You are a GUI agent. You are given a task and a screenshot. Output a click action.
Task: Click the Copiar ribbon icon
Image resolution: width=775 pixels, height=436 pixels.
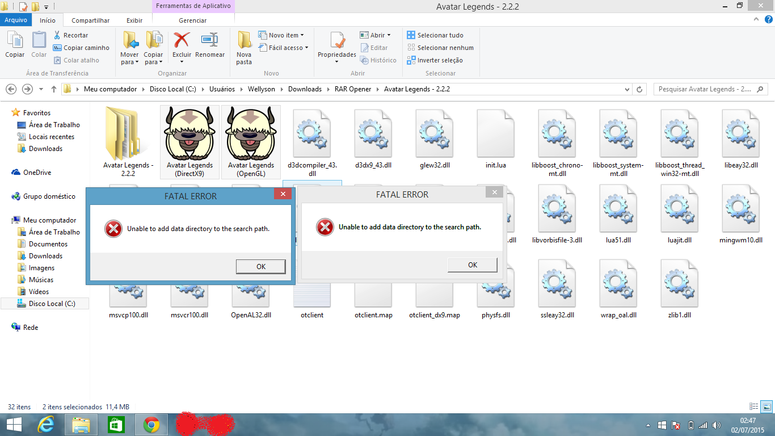[x=15, y=44]
